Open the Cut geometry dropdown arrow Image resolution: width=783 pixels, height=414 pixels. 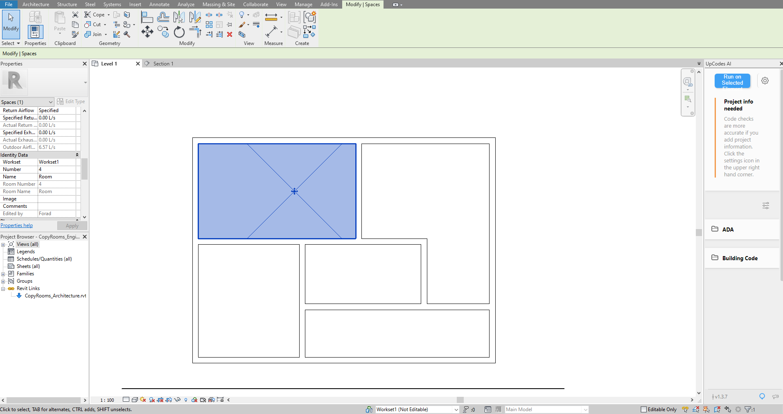click(105, 25)
